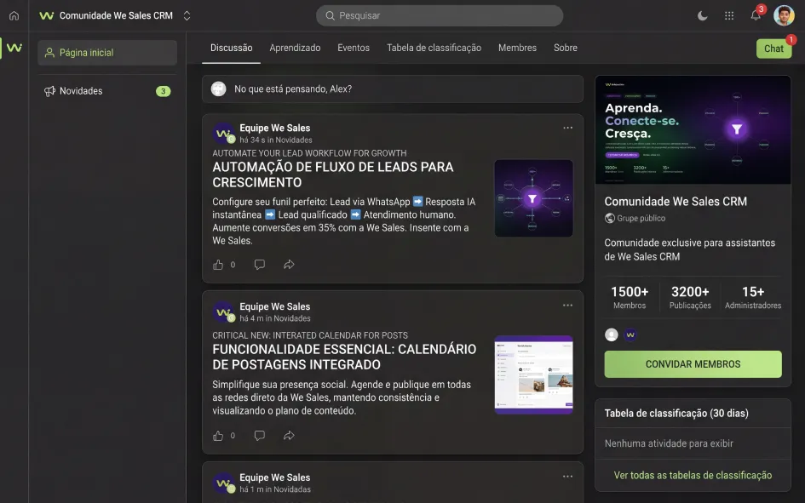Open options menu of the Calendário post
805x503 pixels.
click(x=567, y=305)
